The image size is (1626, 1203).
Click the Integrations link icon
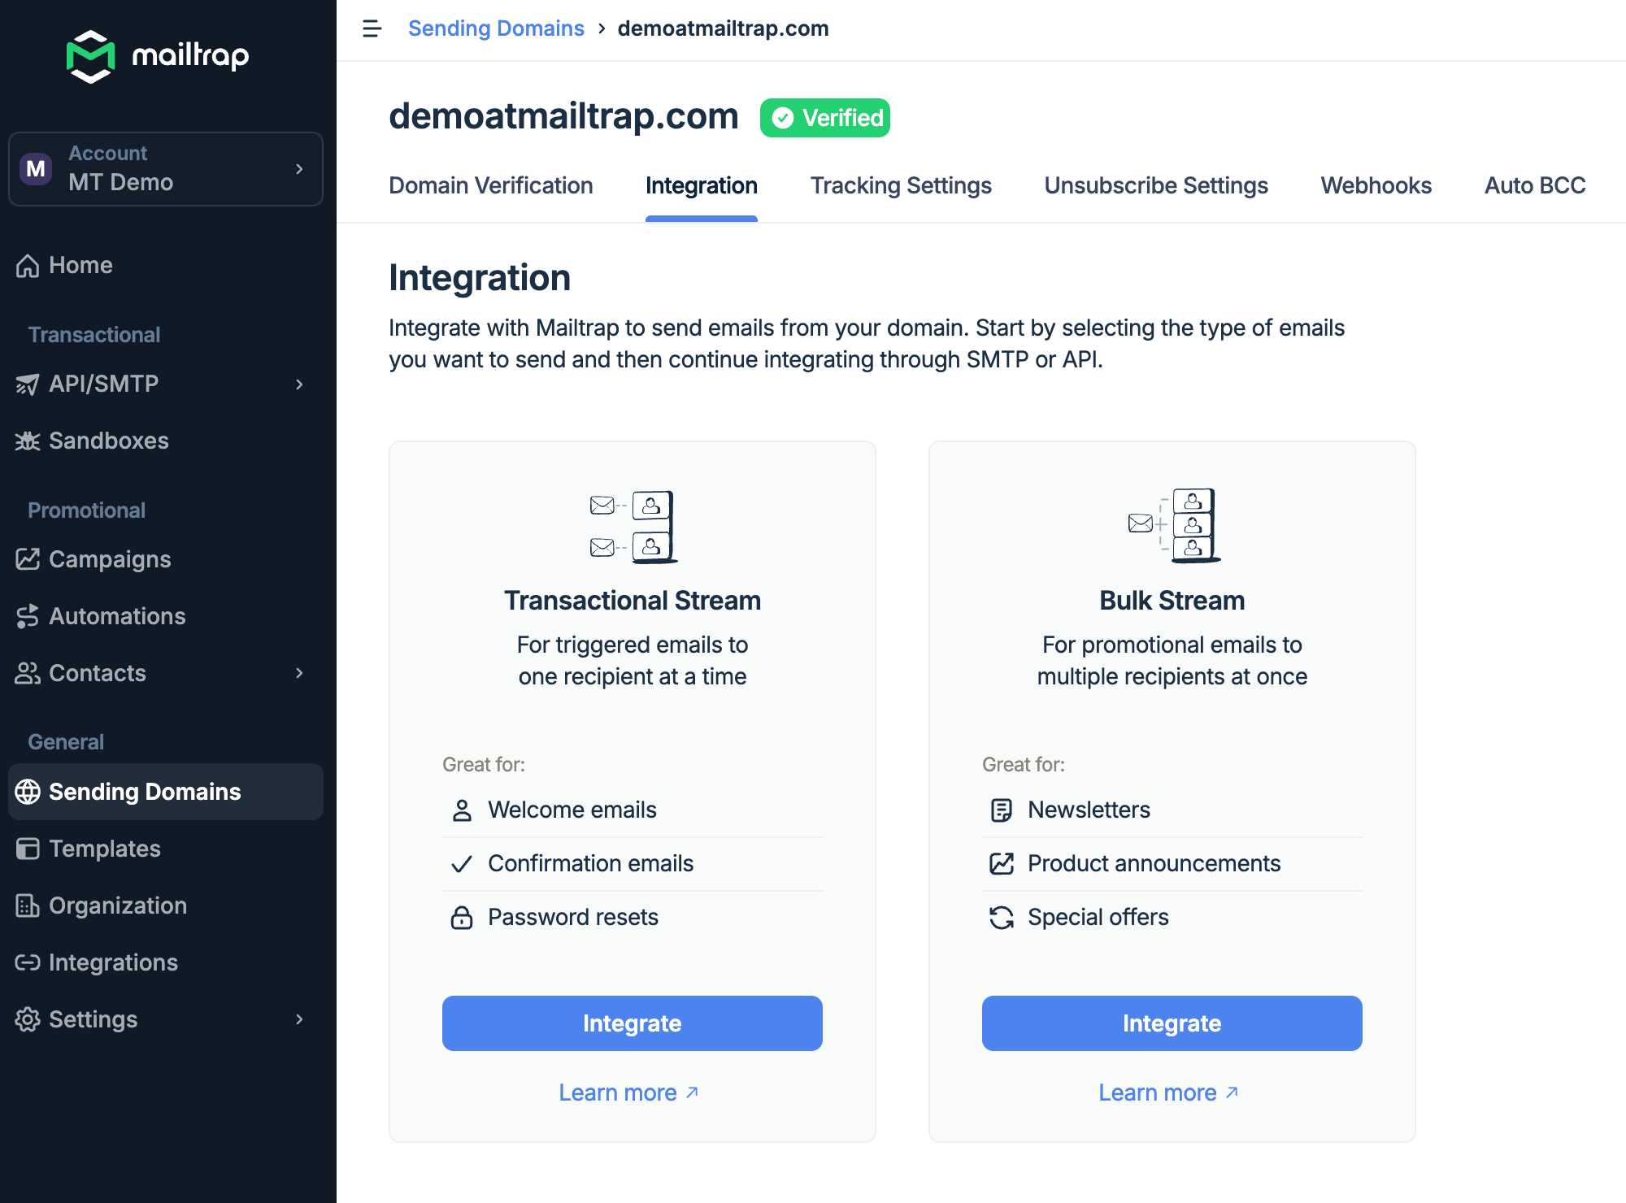pyautogui.click(x=28, y=963)
